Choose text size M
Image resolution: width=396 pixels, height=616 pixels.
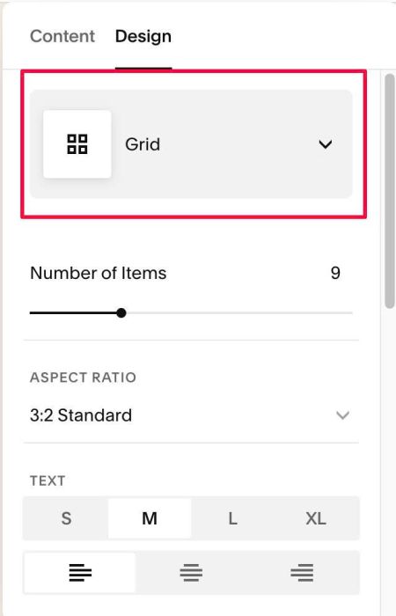click(x=150, y=518)
